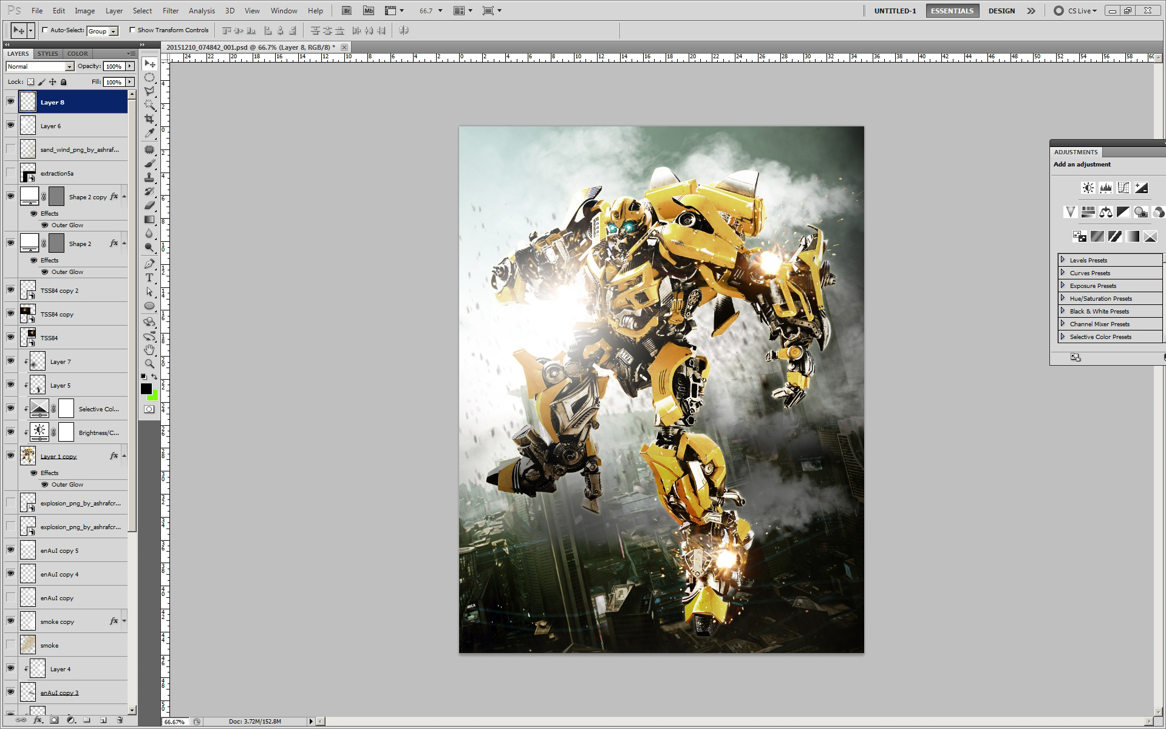Toggle Quick Mask mode
This screenshot has width=1166, height=729.
click(149, 409)
